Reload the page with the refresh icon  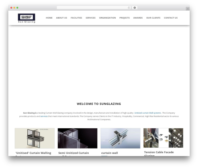coord(129,8)
